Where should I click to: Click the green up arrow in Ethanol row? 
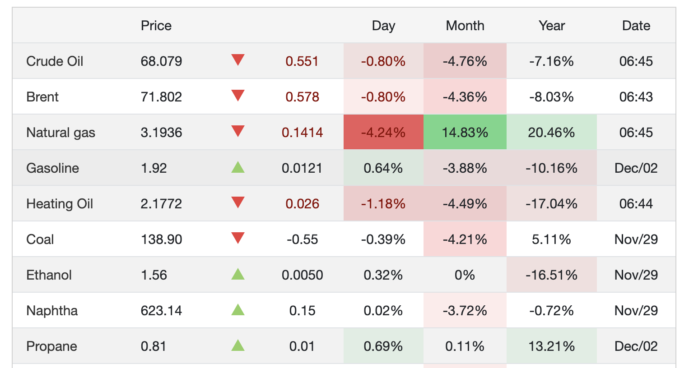[238, 274]
